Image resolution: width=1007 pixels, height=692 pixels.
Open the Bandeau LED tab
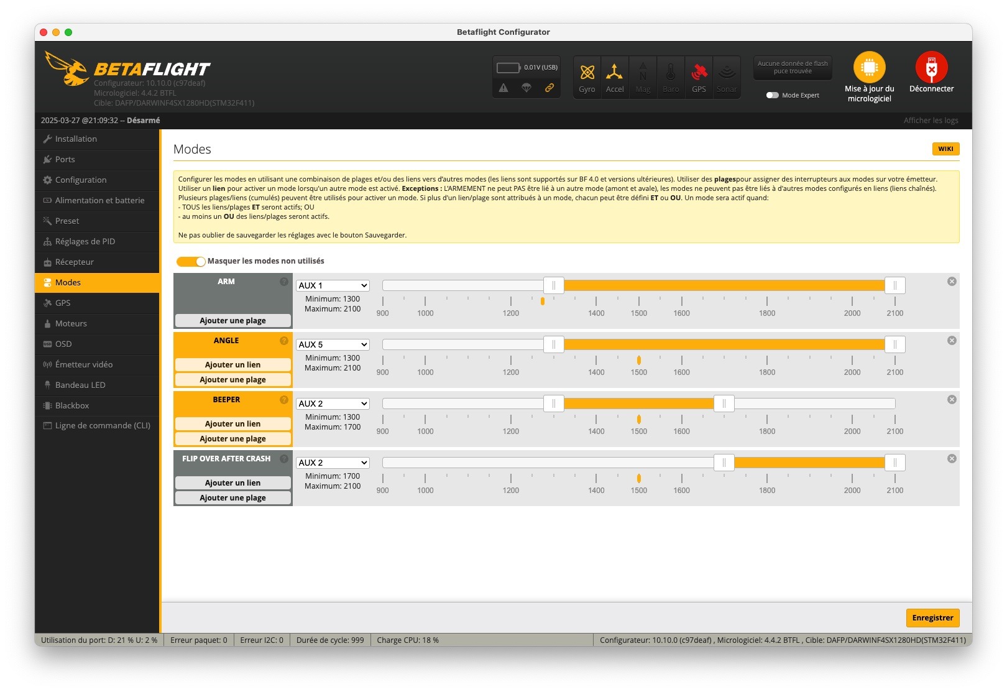97,385
